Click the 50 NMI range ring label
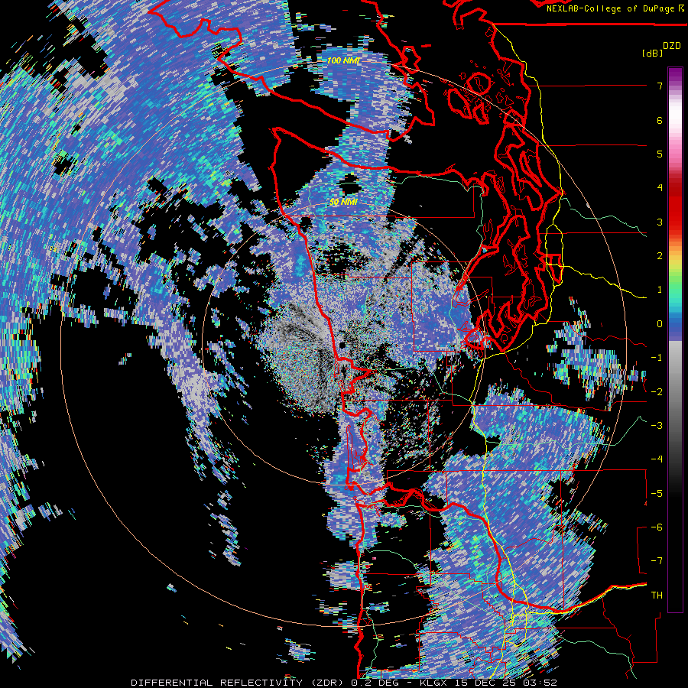The width and height of the screenshot is (688, 688). pyautogui.click(x=343, y=202)
